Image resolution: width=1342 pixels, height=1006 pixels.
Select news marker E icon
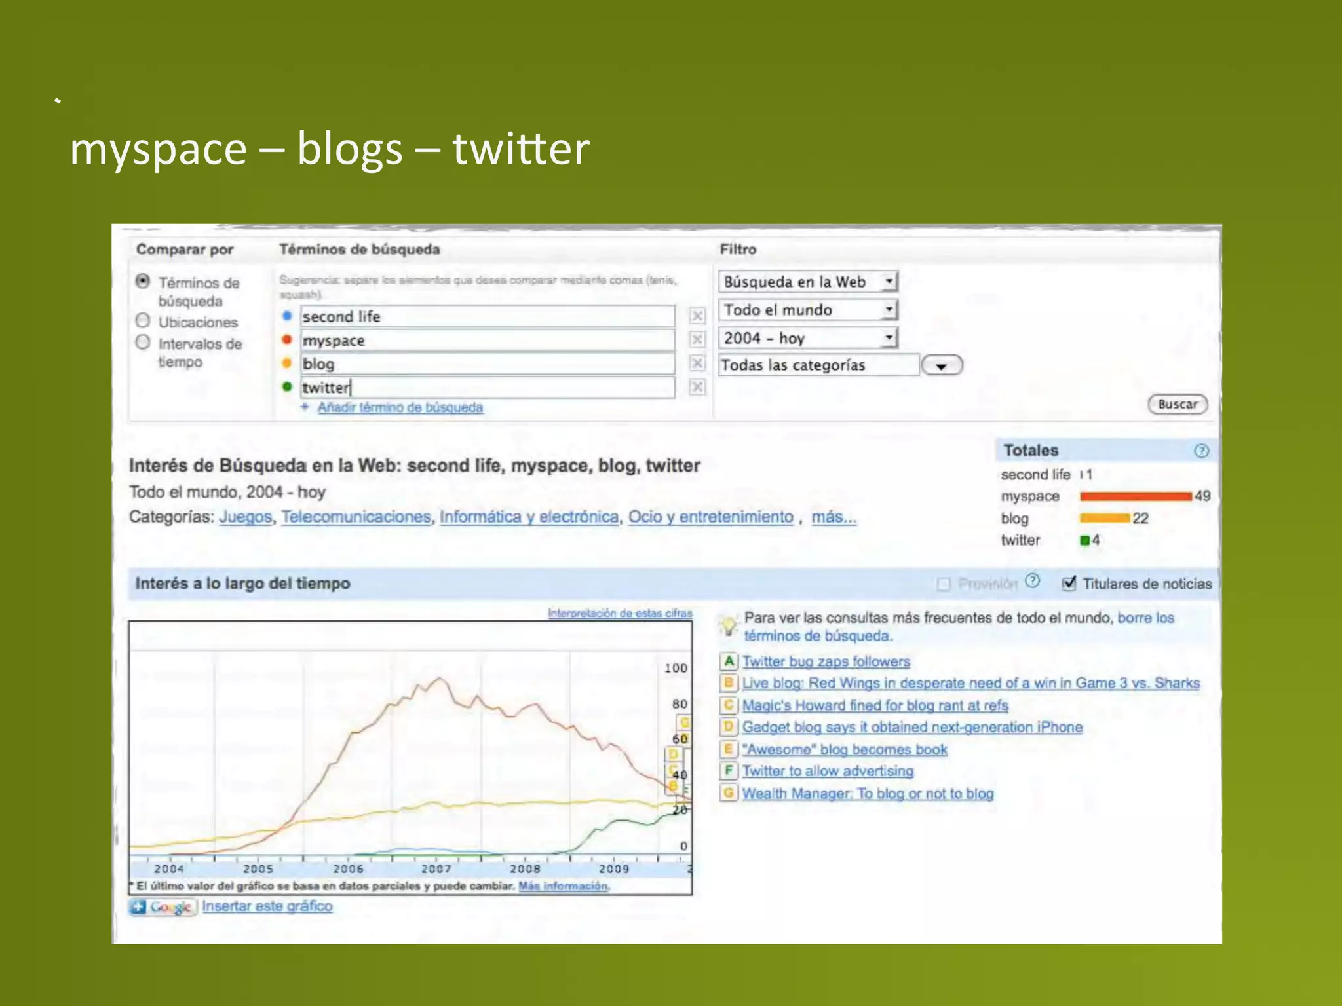pos(728,749)
